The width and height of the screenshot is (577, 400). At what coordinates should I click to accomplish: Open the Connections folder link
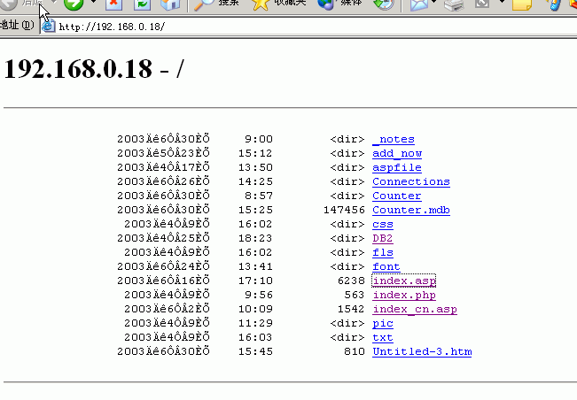[410, 181]
